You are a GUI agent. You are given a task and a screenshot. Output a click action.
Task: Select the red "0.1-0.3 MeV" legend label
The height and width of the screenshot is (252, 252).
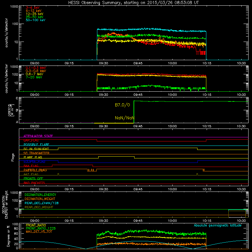click(36, 68)
